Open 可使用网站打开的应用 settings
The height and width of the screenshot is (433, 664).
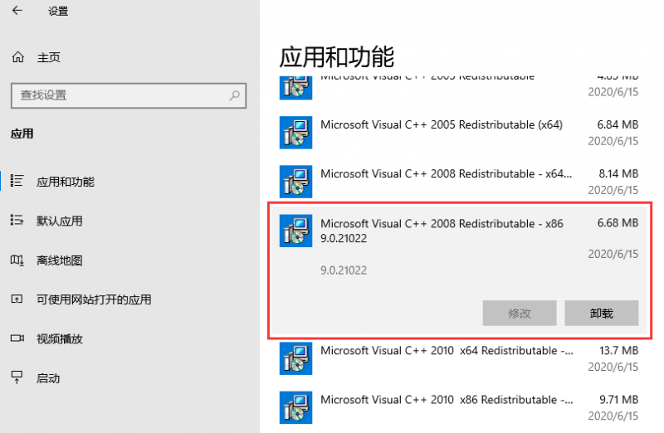click(x=94, y=299)
